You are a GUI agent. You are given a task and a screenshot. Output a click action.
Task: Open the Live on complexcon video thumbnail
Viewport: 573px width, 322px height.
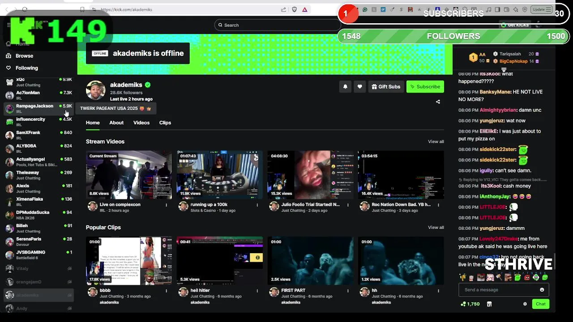click(x=129, y=175)
